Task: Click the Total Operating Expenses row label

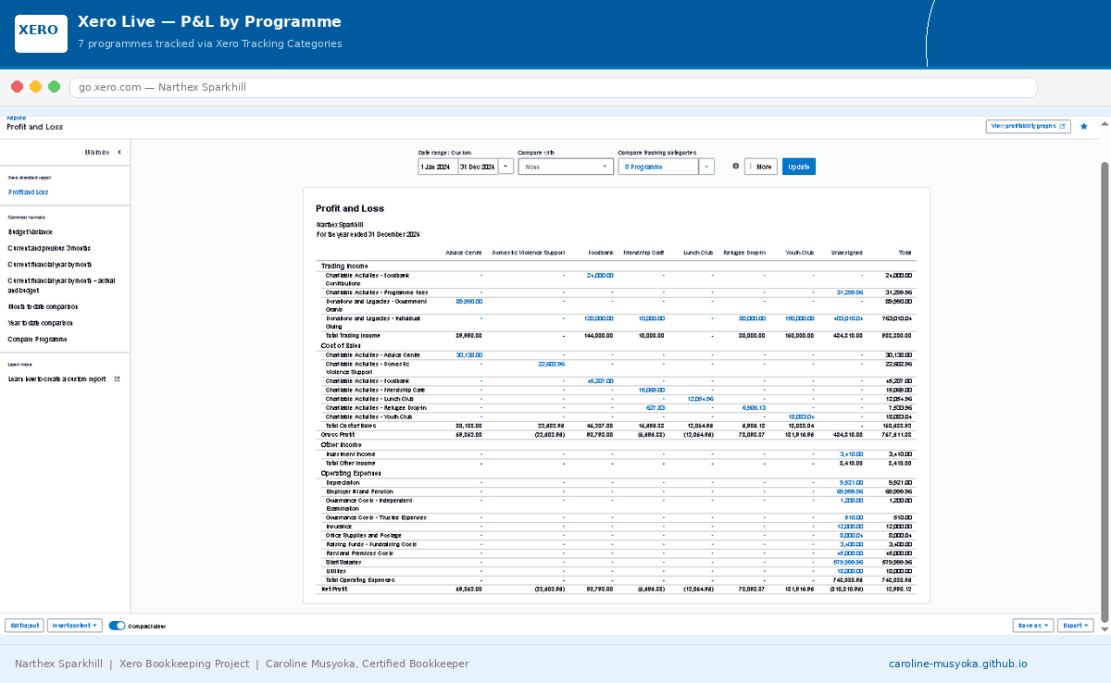Action: [360, 580]
